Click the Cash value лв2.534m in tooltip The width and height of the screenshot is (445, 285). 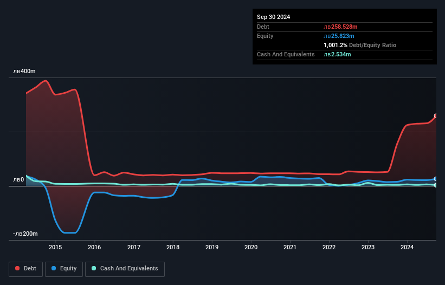pyautogui.click(x=337, y=54)
